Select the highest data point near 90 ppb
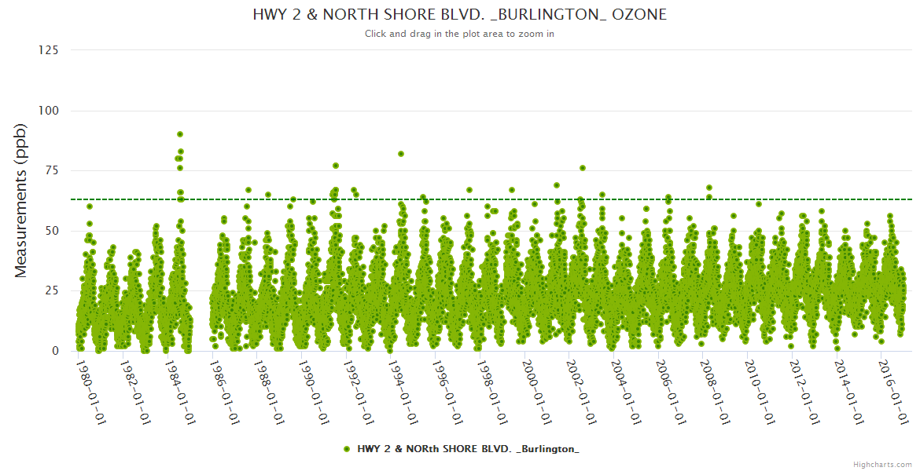The height and width of the screenshot is (471, 920). click(180, 134)
